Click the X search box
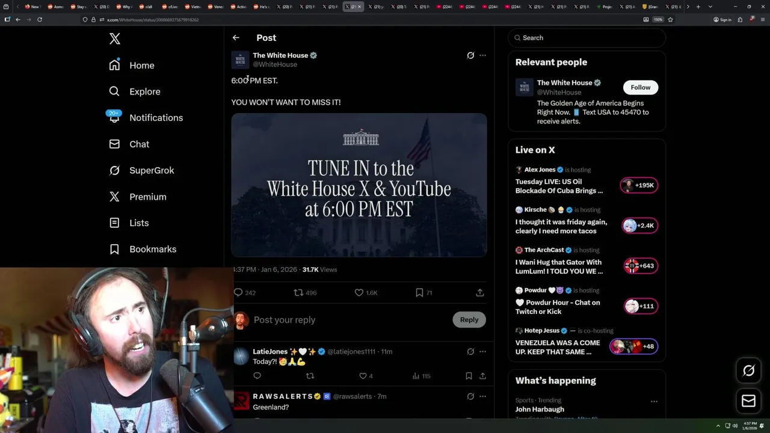 [x=587, y=37]
